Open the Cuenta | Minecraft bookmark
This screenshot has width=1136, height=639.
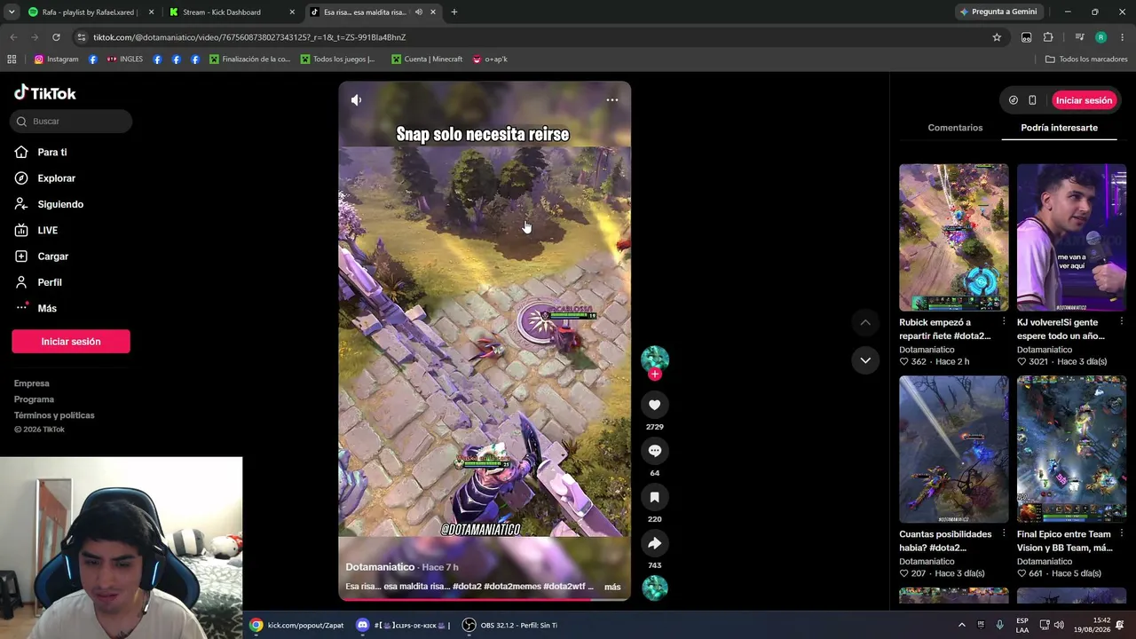coord(426,59)
